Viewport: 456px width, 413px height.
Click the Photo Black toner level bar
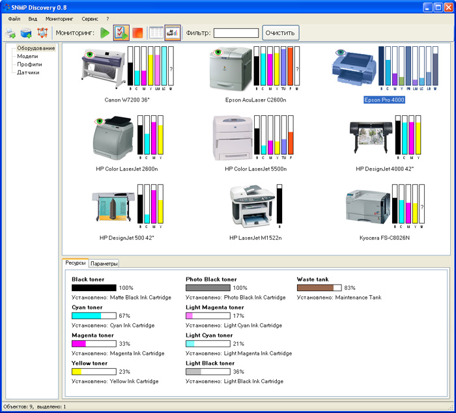click(208, 288)
